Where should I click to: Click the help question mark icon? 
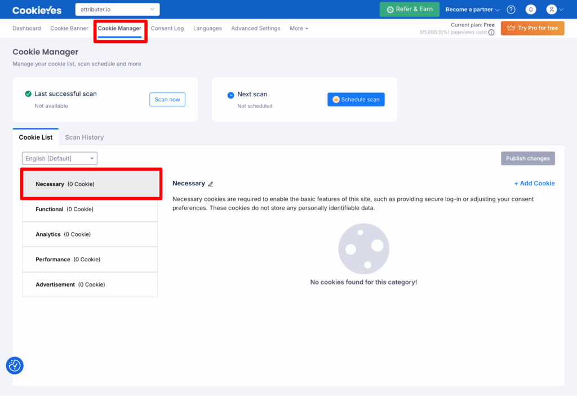(511, 10)
